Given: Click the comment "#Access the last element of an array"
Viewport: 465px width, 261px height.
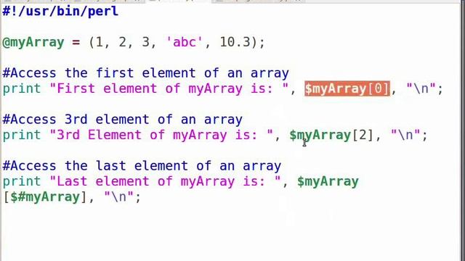Looking at the screenshot, I should (x=142, y=166).
